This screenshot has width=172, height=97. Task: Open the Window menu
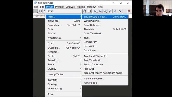coord(91,7)
